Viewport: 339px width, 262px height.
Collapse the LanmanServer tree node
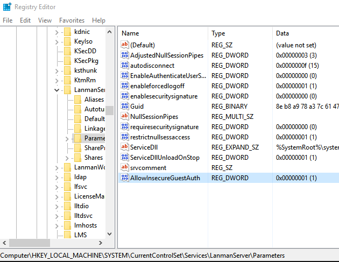pos(56,90)
